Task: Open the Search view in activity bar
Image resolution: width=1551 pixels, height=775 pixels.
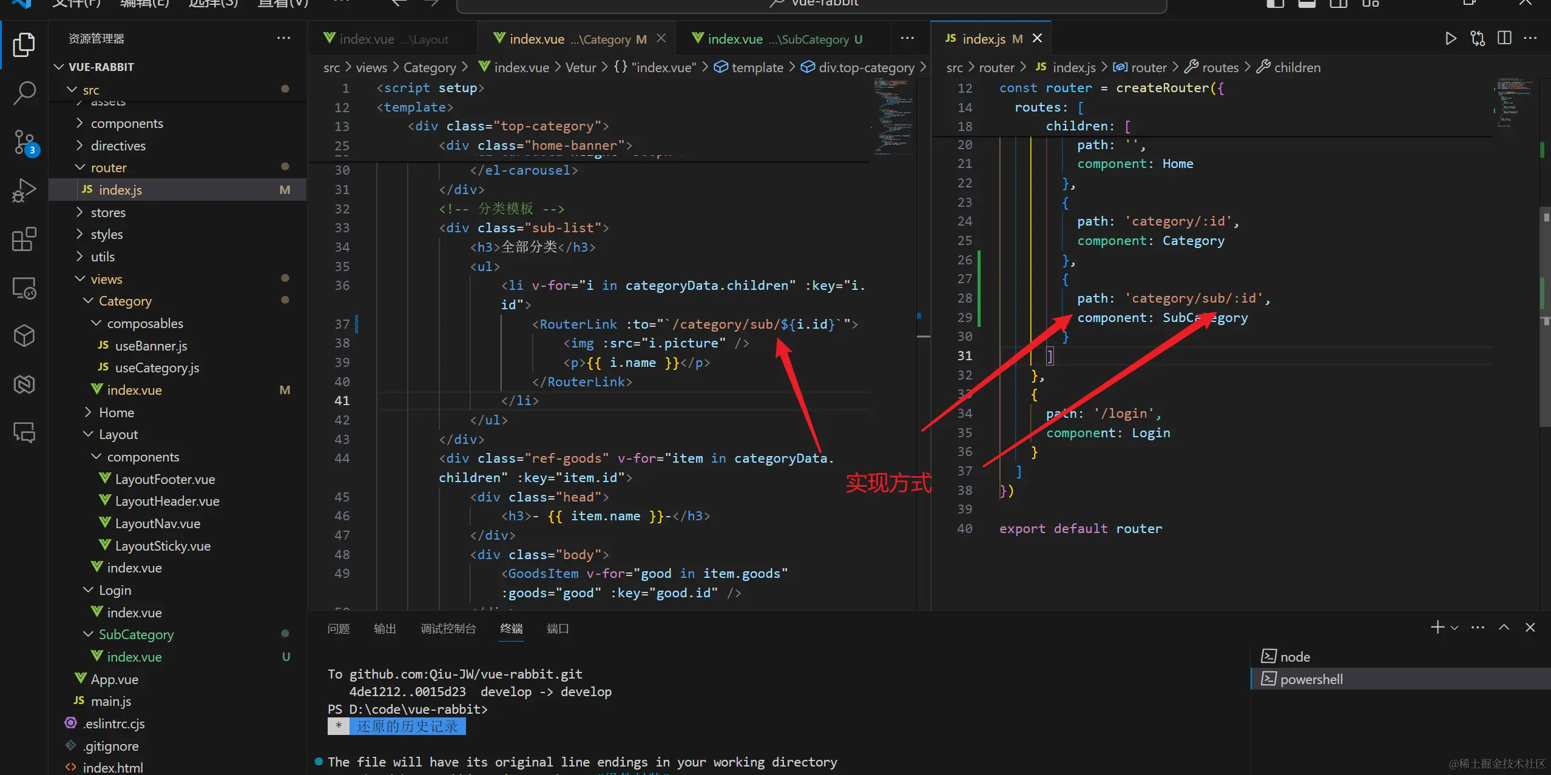Action: coord(24,93)
